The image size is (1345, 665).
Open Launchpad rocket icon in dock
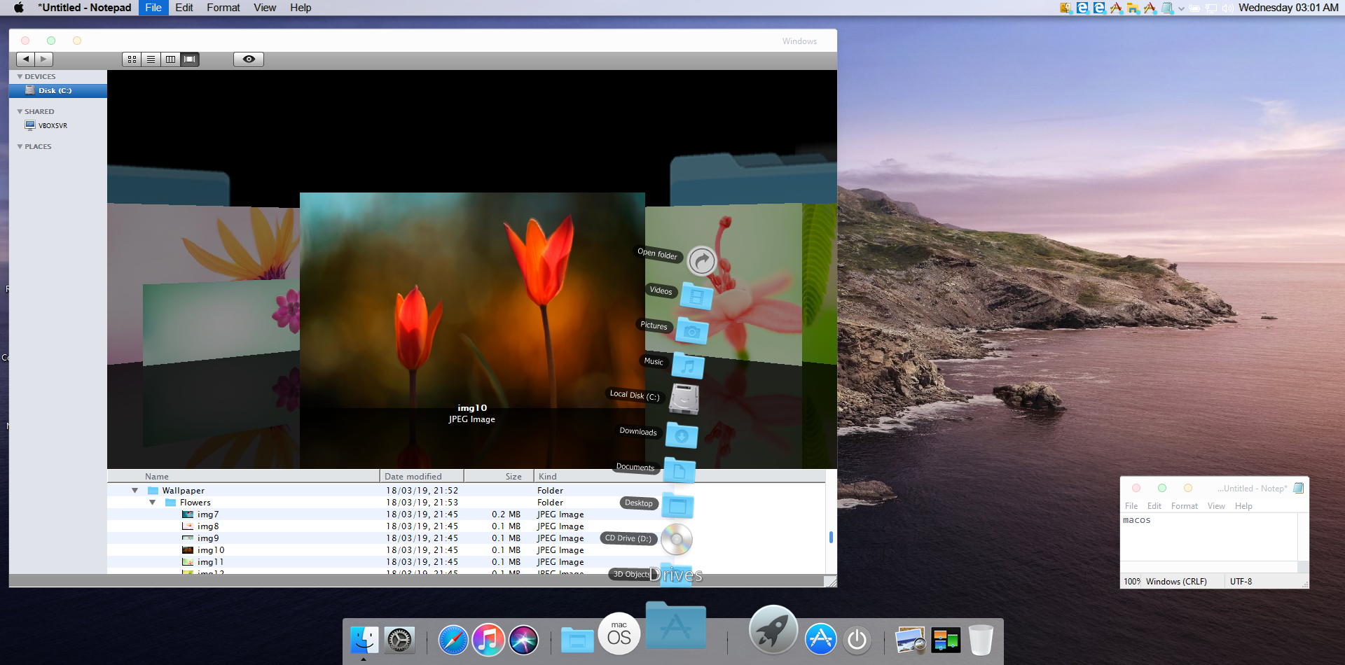tap(773, 630)
